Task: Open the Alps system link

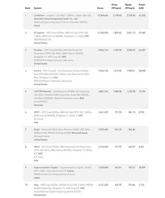Action: [x=36, y=185]
